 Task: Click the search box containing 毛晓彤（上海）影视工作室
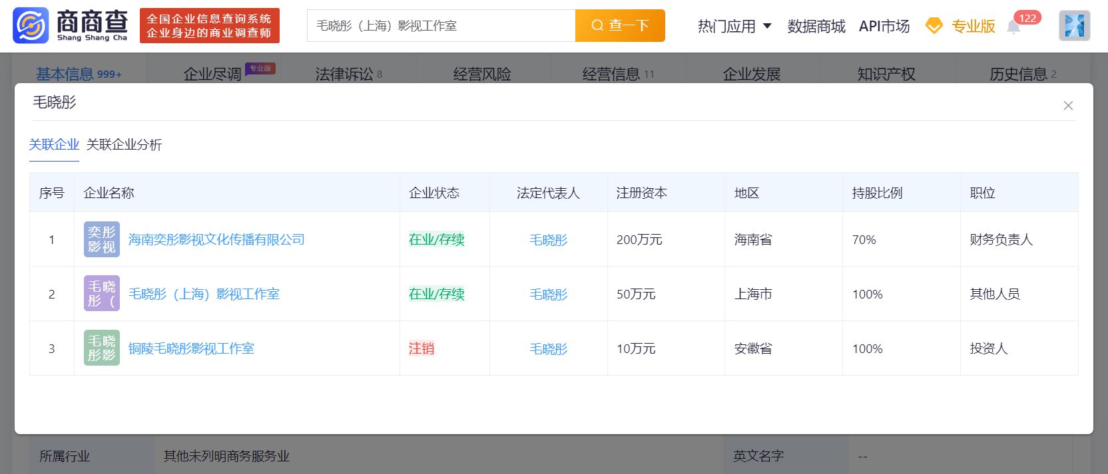[441, 26]
